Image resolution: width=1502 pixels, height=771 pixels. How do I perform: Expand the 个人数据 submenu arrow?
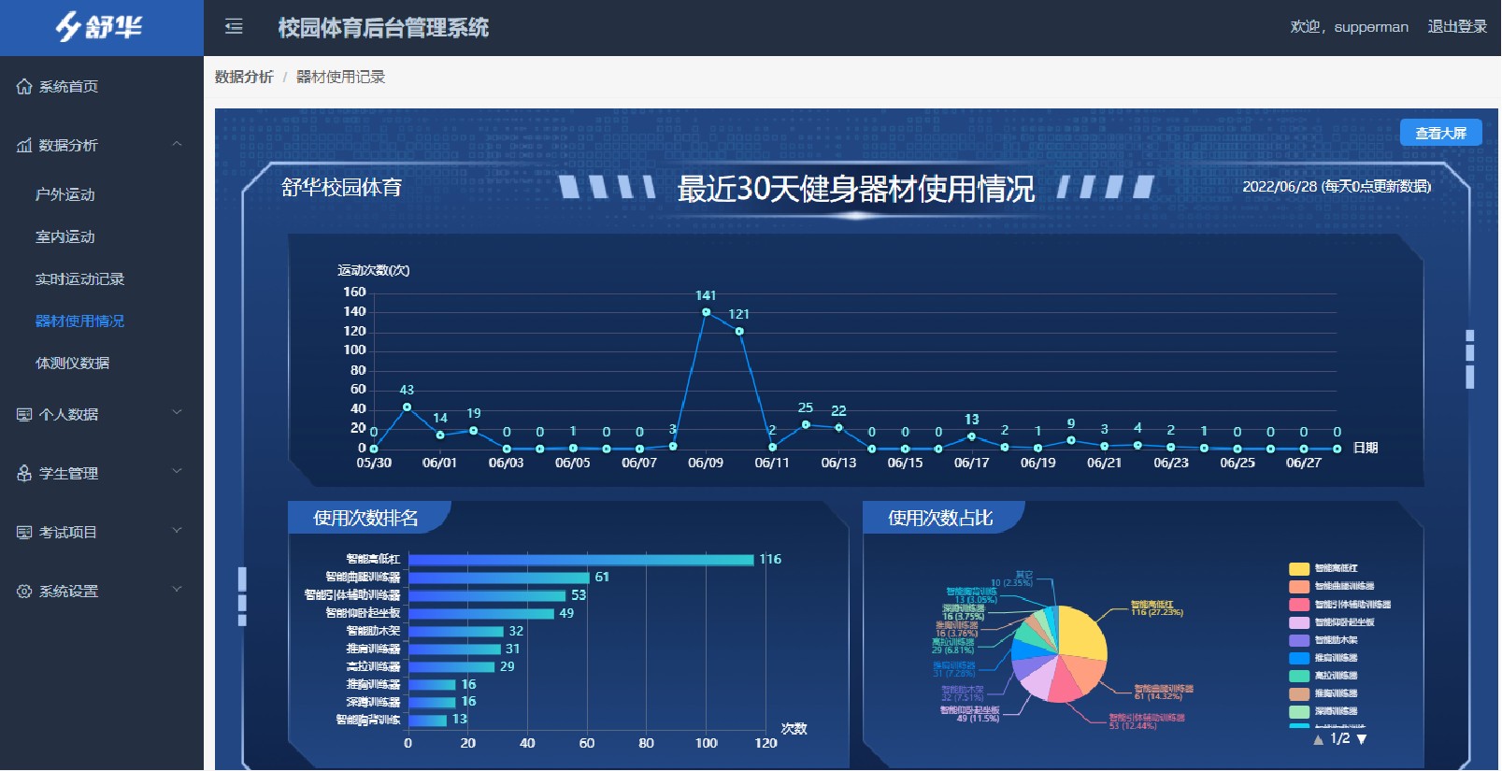pos(177,413)
